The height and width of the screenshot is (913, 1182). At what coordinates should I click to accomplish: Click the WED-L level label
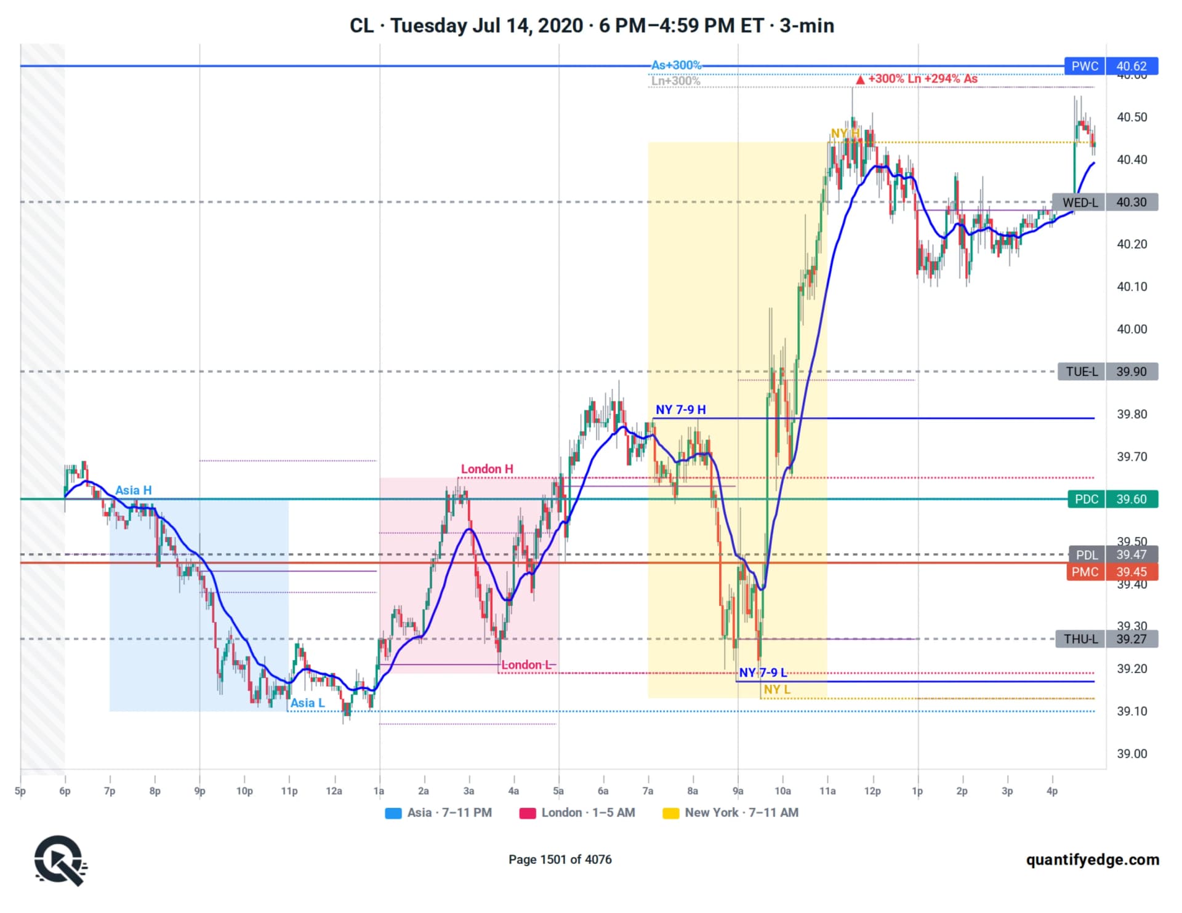tap(1080, 202)
